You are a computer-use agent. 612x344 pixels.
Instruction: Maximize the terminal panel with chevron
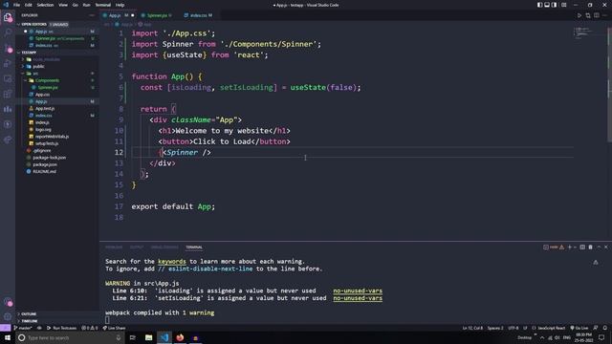coord(599,247)
